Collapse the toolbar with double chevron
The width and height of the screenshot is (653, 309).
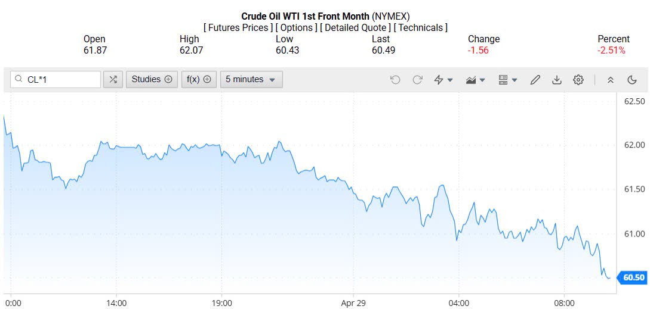(x=610, y=80)
